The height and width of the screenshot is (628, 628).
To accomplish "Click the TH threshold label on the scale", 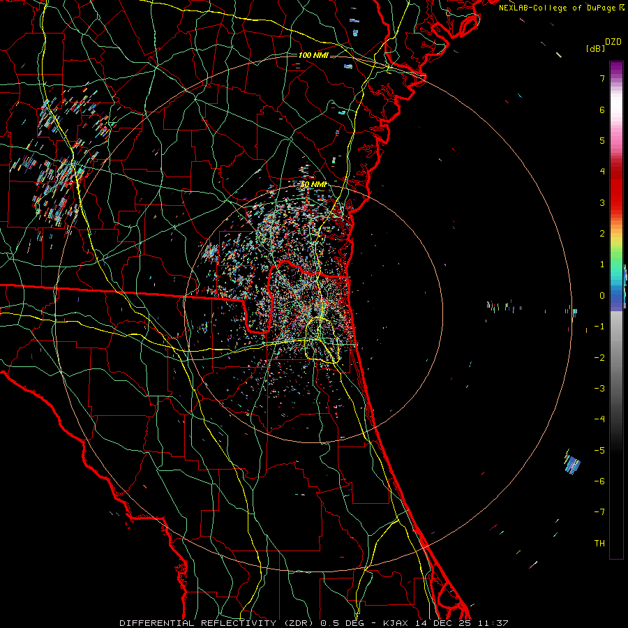I will click(599, 544).
